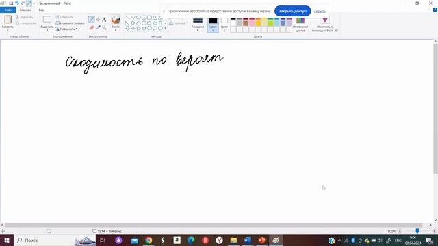
Task: Select the Magnifier tool
Action: (104, 27)
